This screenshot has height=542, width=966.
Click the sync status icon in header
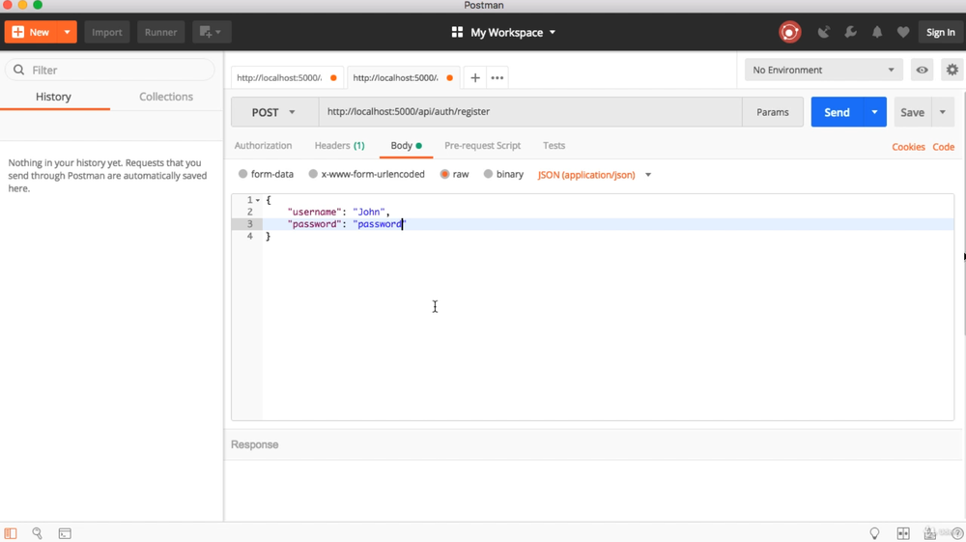click(789, 32)
